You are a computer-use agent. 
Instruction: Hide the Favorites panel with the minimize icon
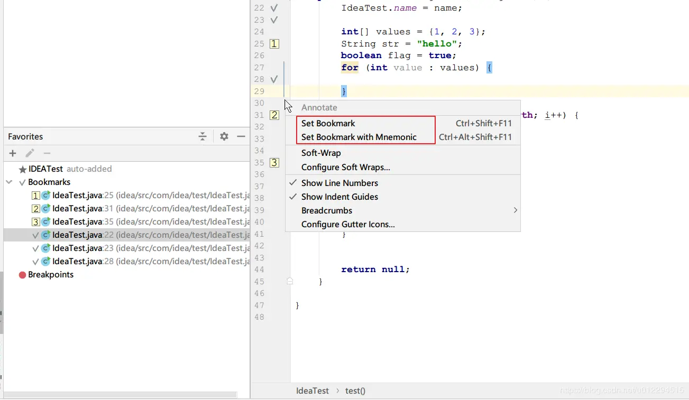[x=241, y=136]
